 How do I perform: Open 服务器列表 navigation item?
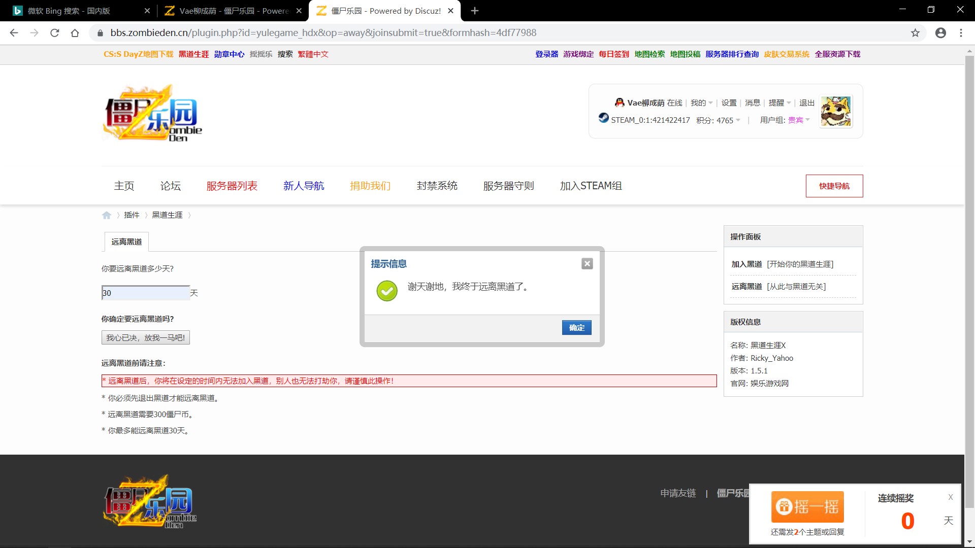[232, 186]
